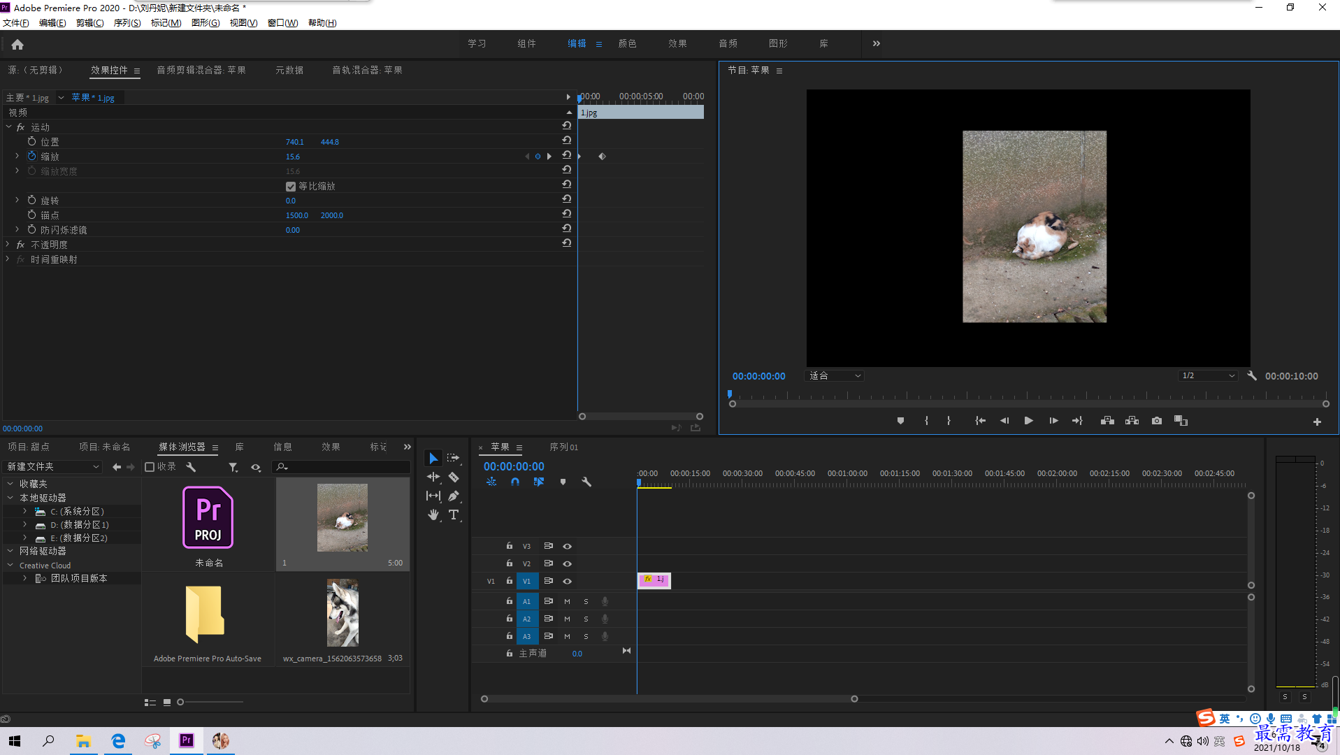Open zoom level dropdown in program monitor
This screenshot has height=755, width=1340.
835,375
